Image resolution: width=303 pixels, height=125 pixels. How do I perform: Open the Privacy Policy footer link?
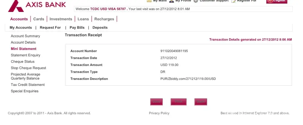(159, 113)
